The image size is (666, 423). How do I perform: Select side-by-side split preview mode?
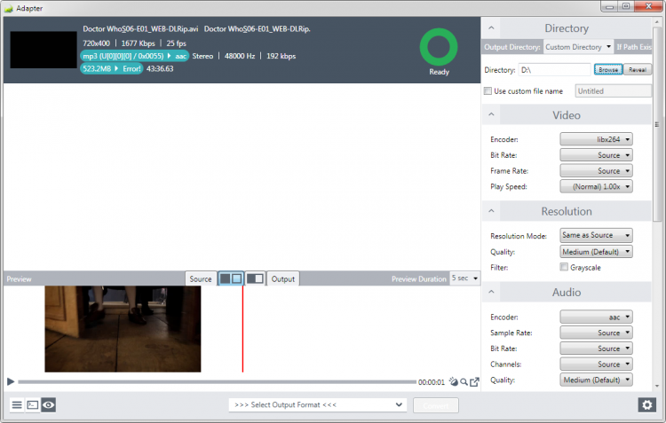[x=231, y=278]
